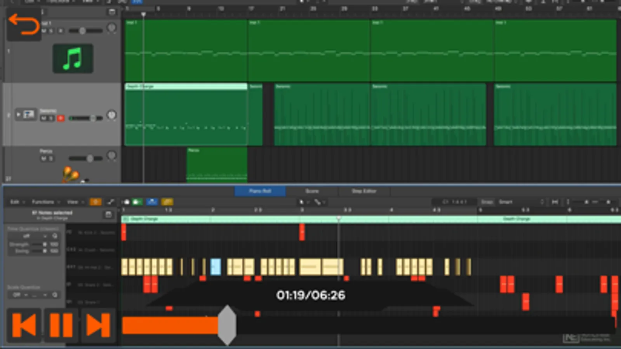The image size is (621, 349).
Task: Open the Scale Quantize Off dropdown
Action: point(20,295)
